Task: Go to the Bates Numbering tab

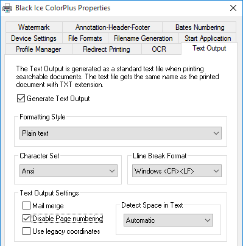Action: click(200, 27)
